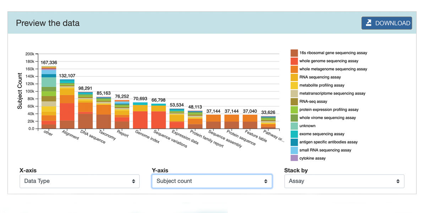Screen dimensions: 426x213
Task: Select cytokine assay purple legend swatch
Action: coord(294,158)
